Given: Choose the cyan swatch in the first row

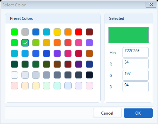Looking at the screenshot, I should pos(47,32).
